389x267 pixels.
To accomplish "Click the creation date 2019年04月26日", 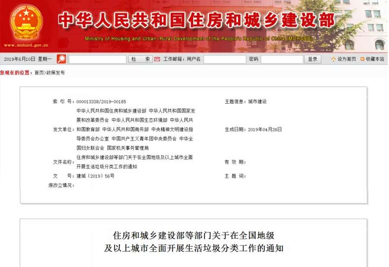I will coord(265,130).
